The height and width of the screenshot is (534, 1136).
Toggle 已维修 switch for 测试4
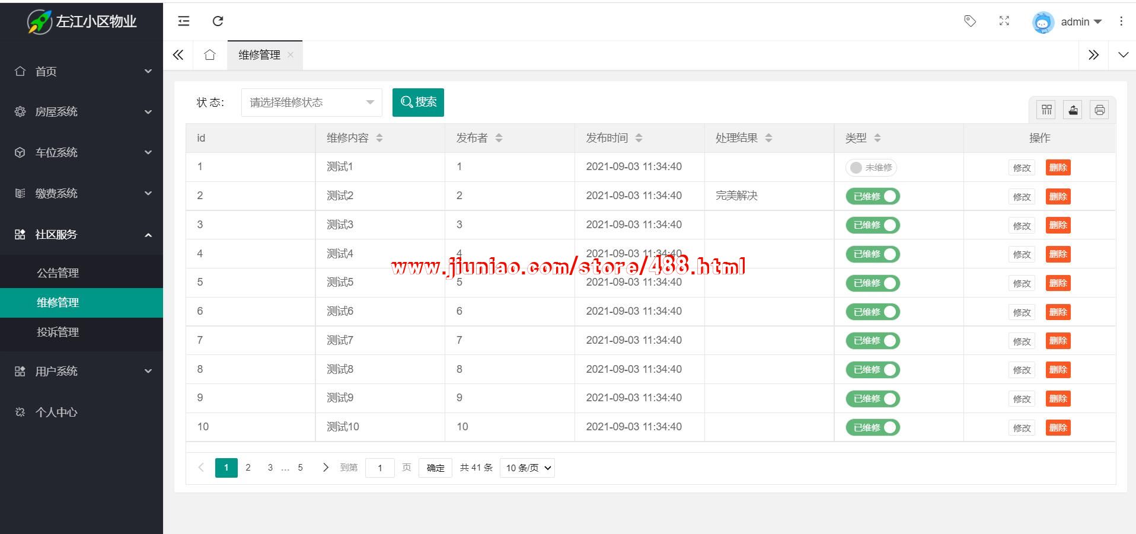pos(873,254)
